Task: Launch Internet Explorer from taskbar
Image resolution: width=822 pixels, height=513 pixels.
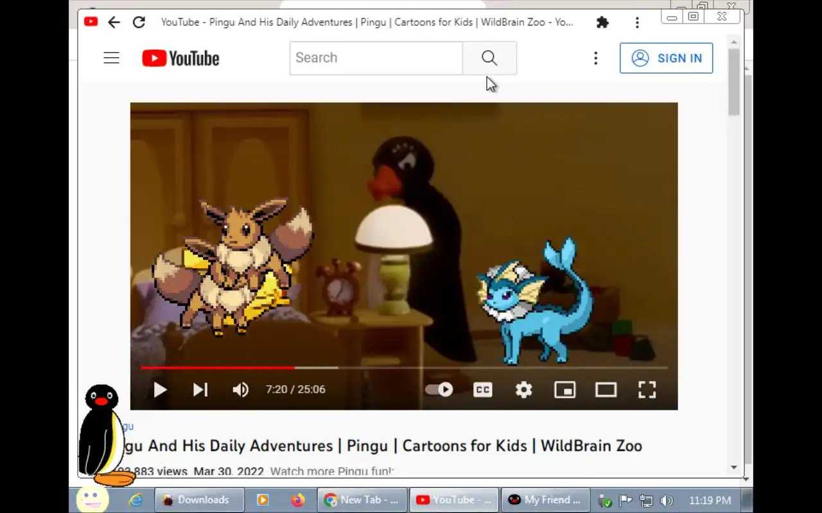Action: coord(136,500)
